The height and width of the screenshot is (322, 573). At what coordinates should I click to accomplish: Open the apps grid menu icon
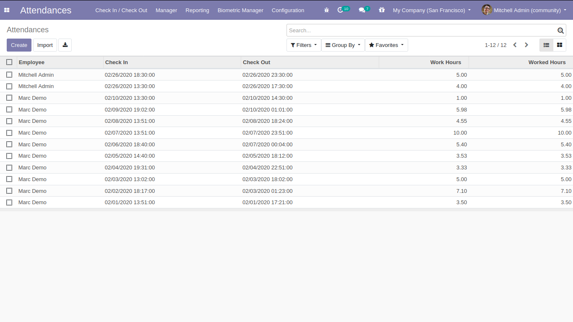7,10
